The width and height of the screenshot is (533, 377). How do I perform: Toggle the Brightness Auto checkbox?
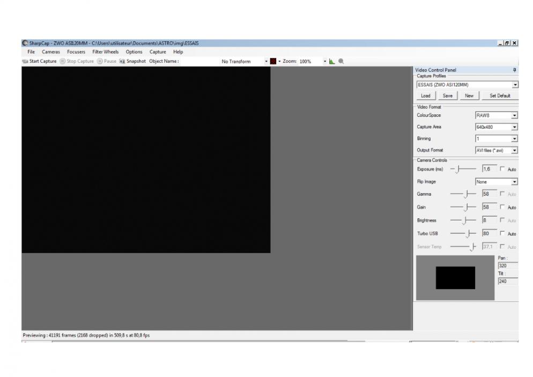point(502,220)
